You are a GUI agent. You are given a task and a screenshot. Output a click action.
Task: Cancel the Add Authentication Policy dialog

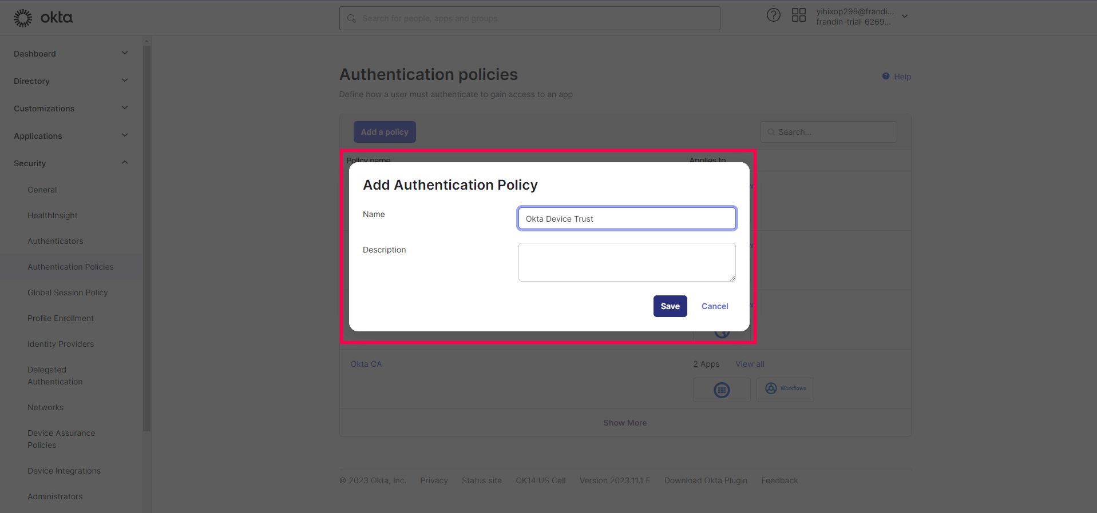click(715, 306)
